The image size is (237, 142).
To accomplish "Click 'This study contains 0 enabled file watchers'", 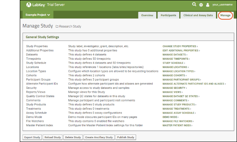I will point(96,121).
